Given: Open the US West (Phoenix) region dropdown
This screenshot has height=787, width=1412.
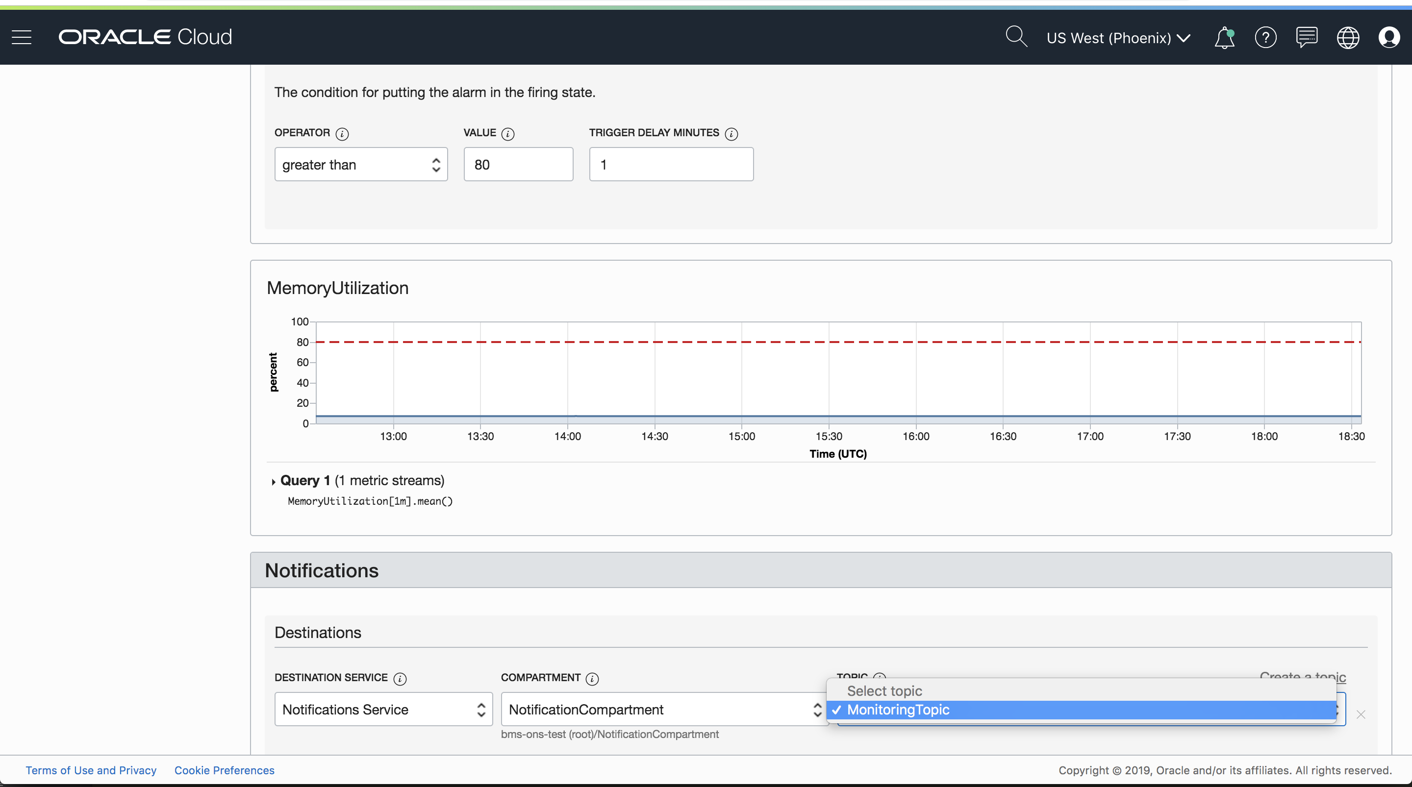Looking at the screenshot, I should pyautogui.click(x=1118, y=38).
